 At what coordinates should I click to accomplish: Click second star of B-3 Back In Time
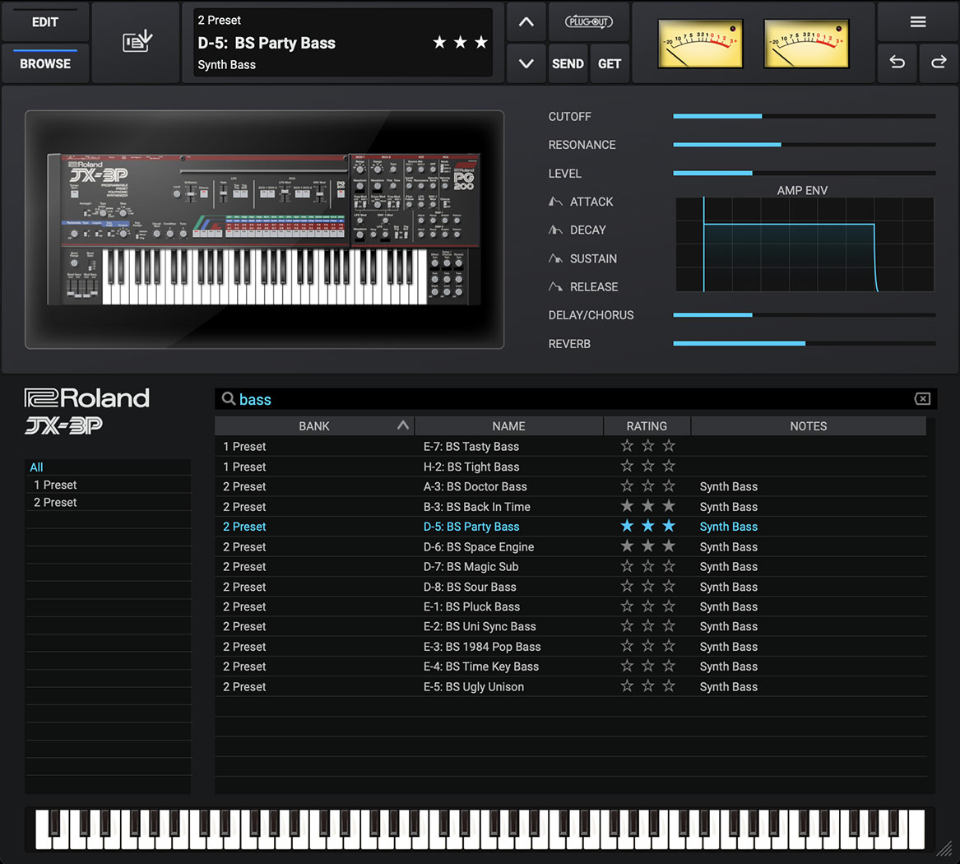(x=647, y=506)
